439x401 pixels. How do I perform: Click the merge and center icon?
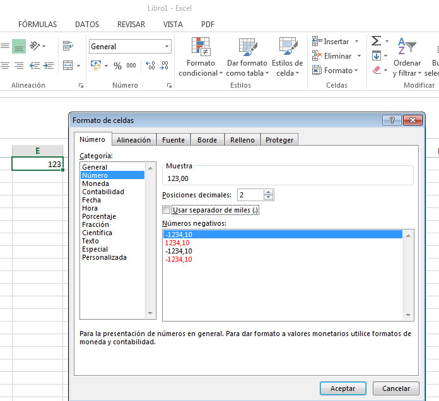(x=68, y=66)
